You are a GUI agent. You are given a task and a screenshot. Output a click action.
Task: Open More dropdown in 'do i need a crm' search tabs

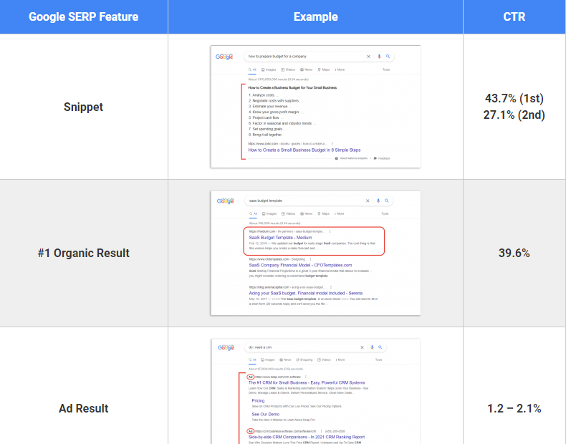tap(340, 359)
